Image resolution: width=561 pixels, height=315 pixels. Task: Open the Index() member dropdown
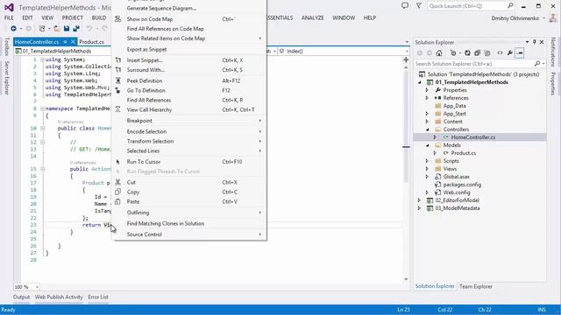(407, 51)
